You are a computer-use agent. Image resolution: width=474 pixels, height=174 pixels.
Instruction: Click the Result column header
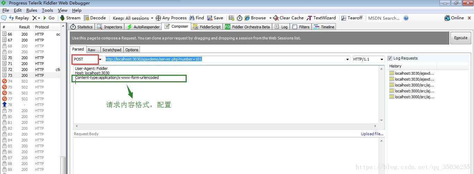click(x=24, y=27)
